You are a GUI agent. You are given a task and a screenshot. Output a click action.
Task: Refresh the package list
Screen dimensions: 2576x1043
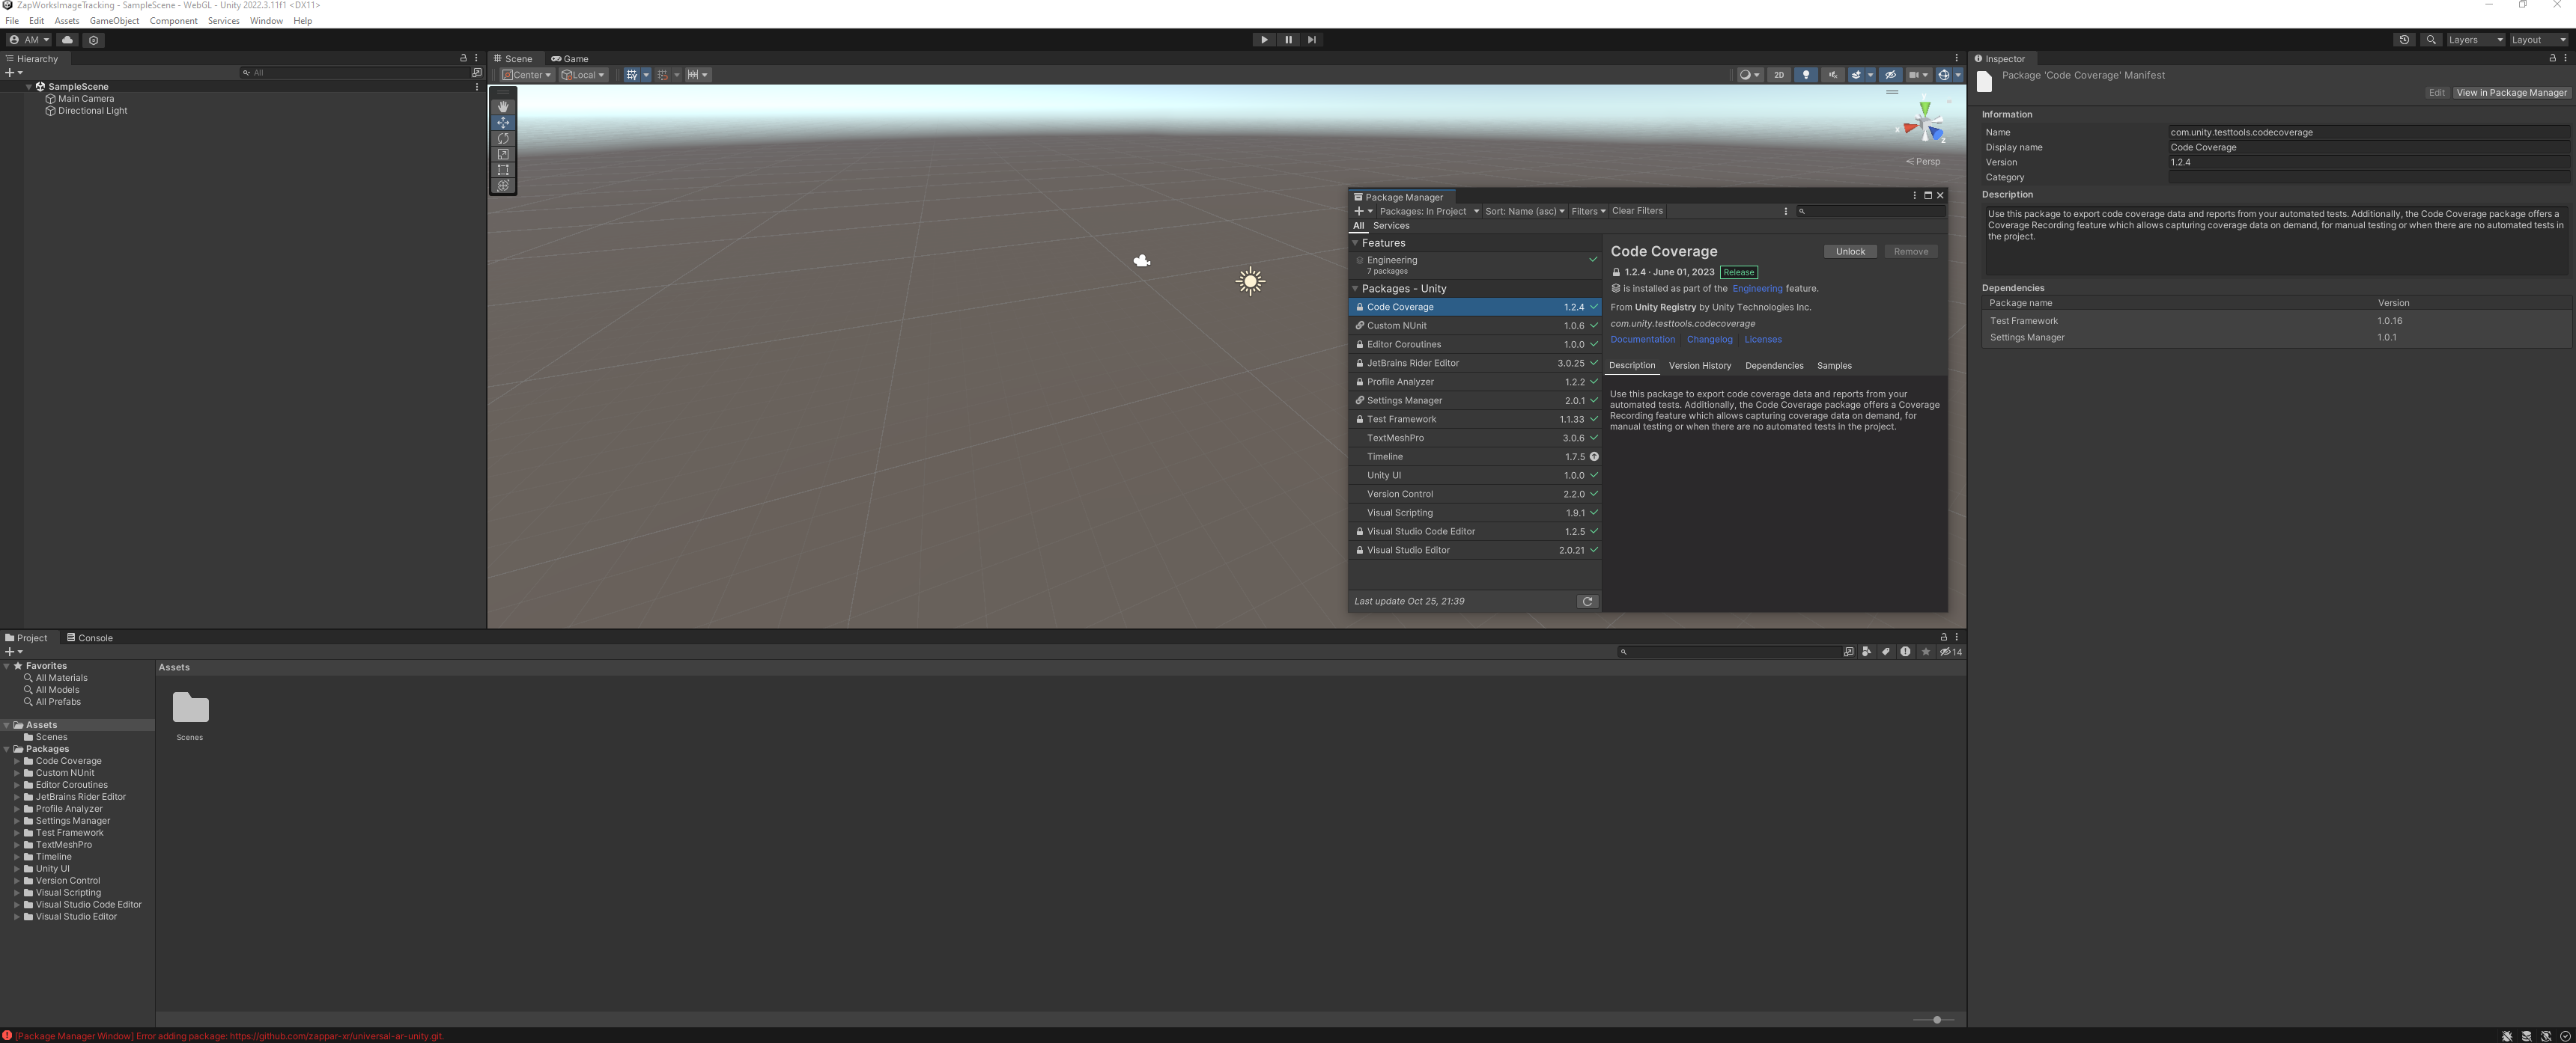click(x=1587, y=602)
